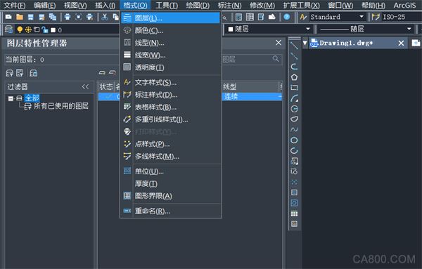Open the ArcGIS menu
Viewport: 422px width, 269px height.
point(404,6)
